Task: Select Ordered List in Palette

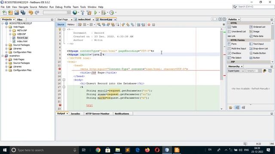Action: tap(257, 27)
